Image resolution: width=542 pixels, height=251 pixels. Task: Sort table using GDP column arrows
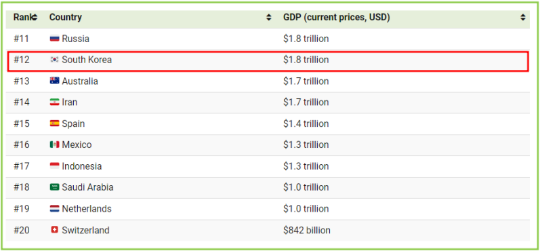click(522, 18)
